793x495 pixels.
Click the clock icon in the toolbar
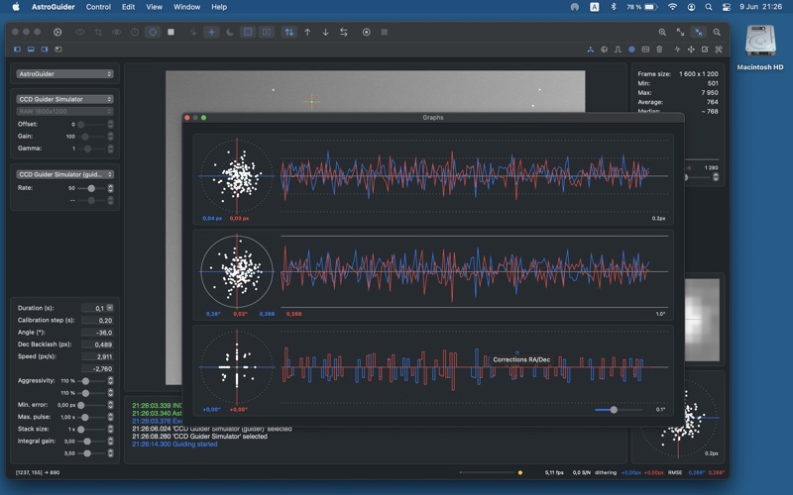(135, 32)
